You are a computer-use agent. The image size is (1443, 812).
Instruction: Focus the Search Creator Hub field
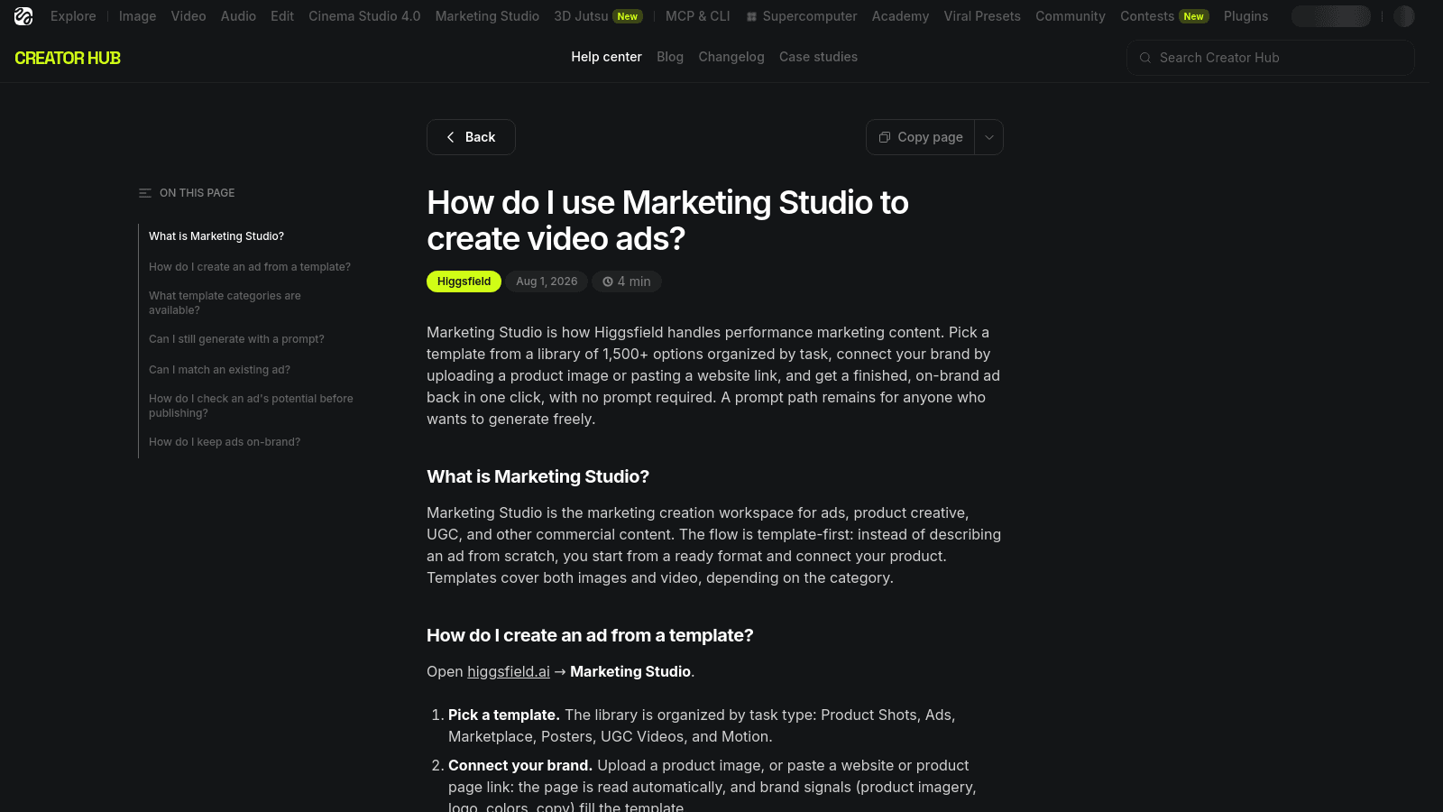pos(1270,58)
